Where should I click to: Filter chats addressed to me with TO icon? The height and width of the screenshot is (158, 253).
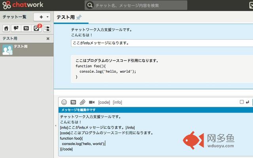click(x=26, y=28)
